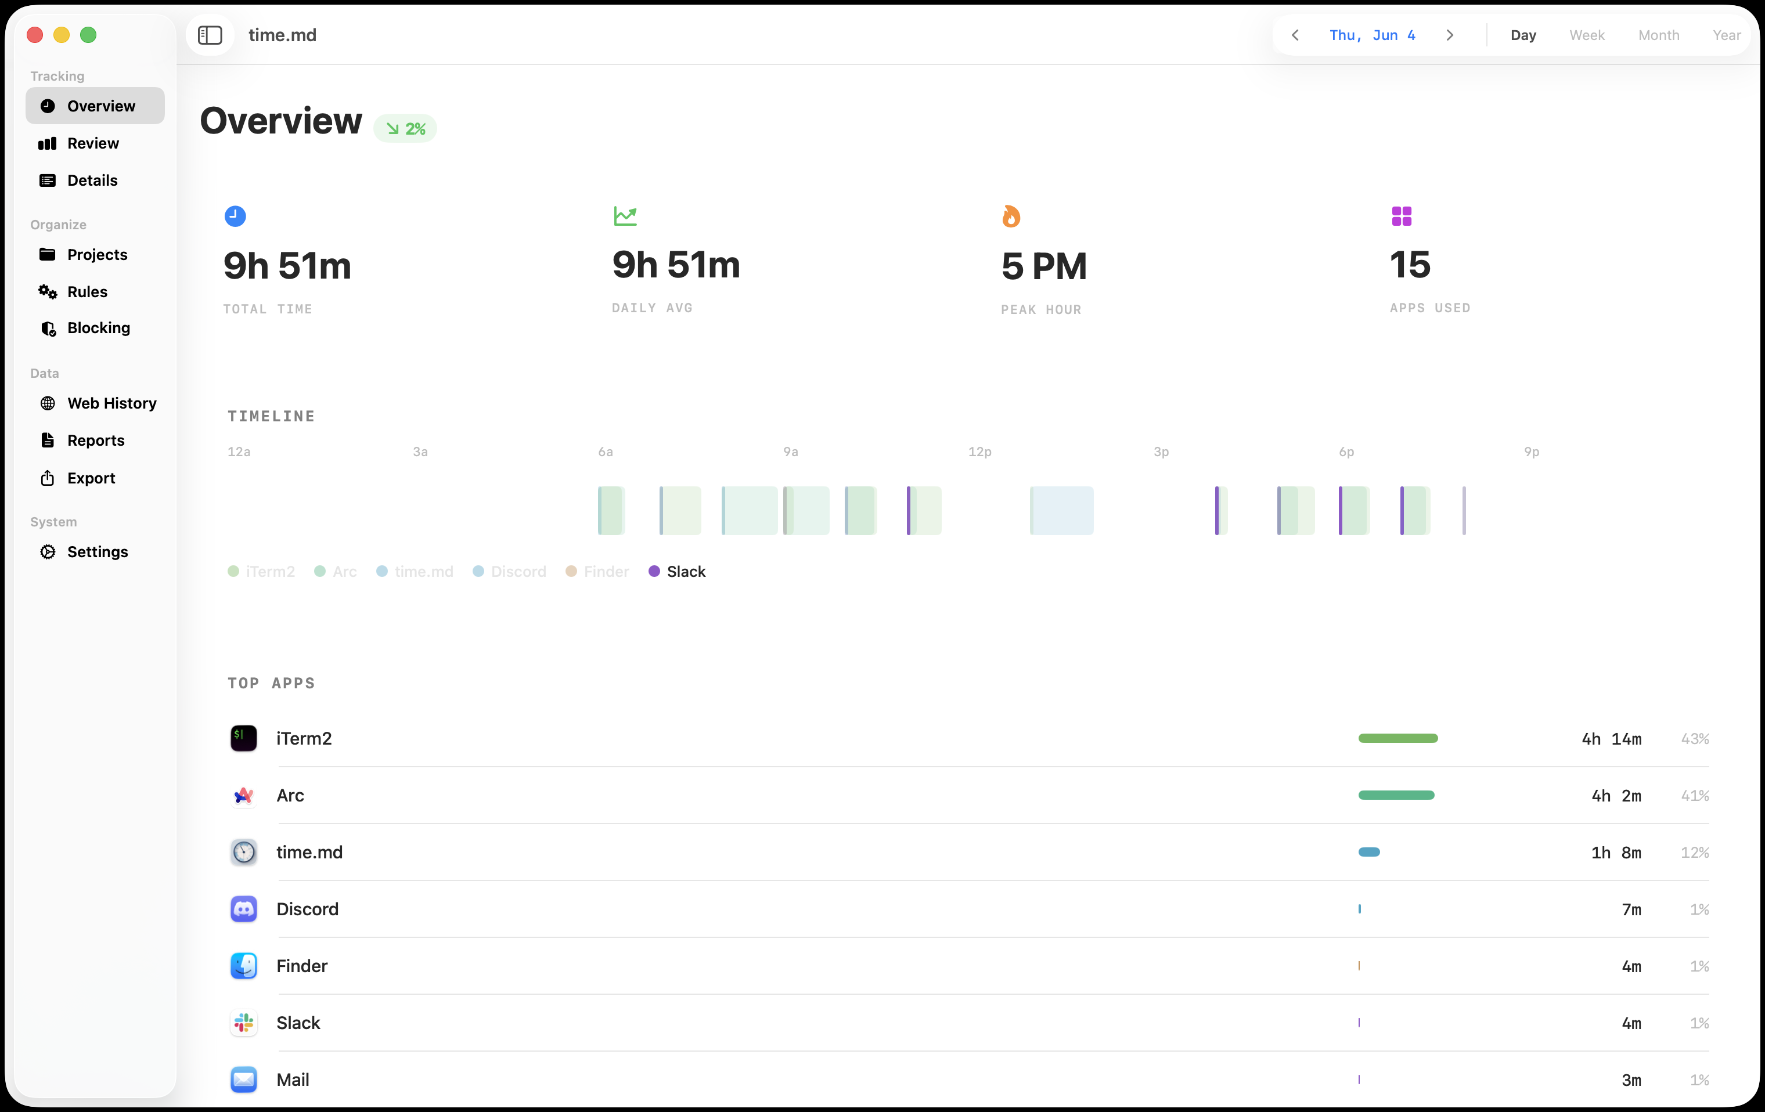1765x1112 pixels.
Task: Click the light blue noon timeline block
Action: [x=1061, y=511]
